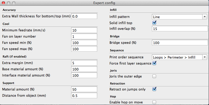This screenshot has height=105, width=209.
Task: Select the Fan on layer number field
Action: click(84, 37)
